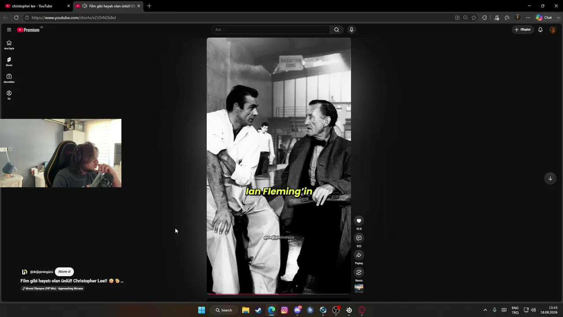Reload the current page
This screenshot has width=563, height=317.
click(x=16, y=18)
